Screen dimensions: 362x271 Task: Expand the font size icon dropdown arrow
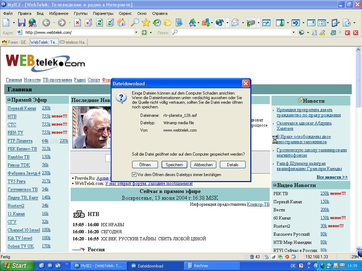point(198,23)
